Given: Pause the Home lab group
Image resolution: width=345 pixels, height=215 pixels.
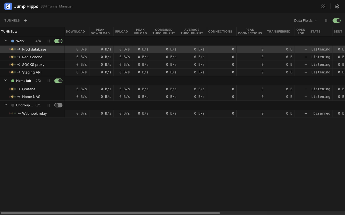Looking at the screenshot, I should coord(49,81).
